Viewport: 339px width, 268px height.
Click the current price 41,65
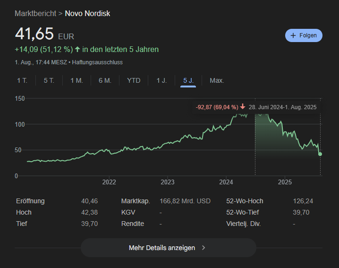(34, 34)
